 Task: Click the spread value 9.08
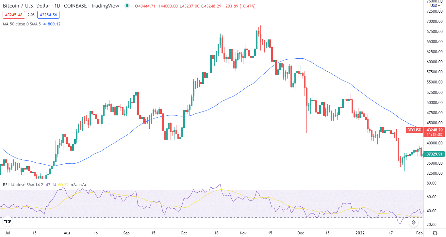pyautogui.click(x=31, y=15)
